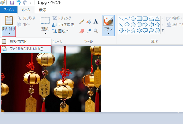Select the triangle shape

coord(157,19)
